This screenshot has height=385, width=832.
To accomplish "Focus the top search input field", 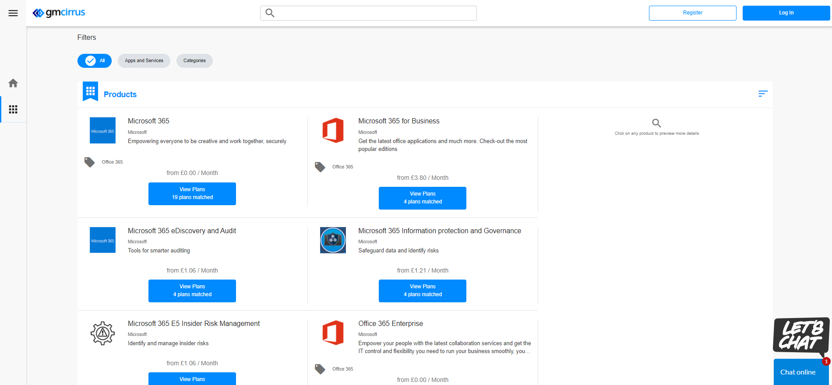I will (368, 13).
